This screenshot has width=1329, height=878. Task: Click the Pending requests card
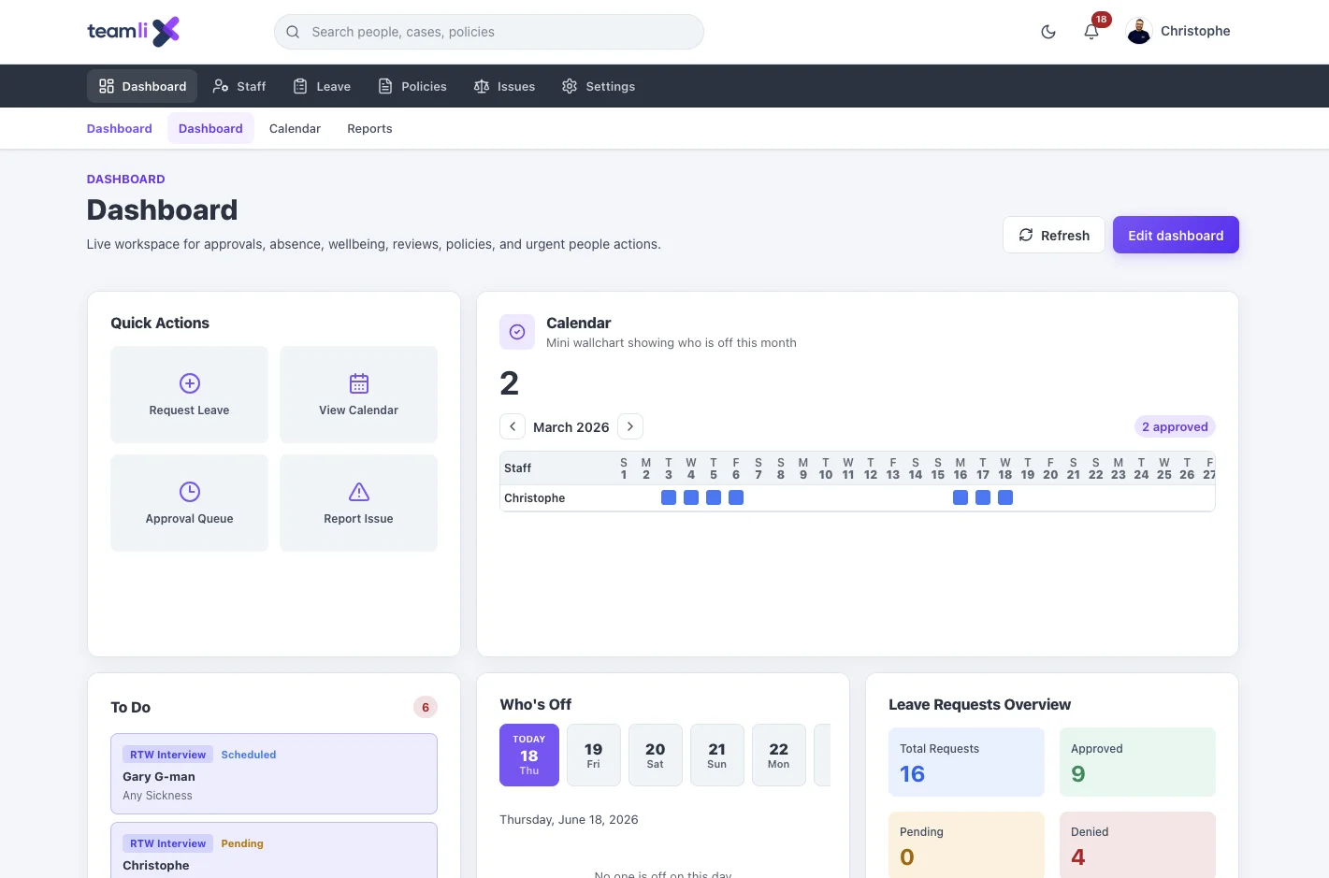coord(966,845)
